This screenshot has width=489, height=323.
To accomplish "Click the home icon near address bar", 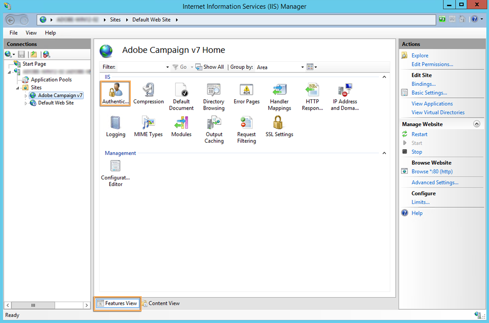I will [x=462, y=19].
